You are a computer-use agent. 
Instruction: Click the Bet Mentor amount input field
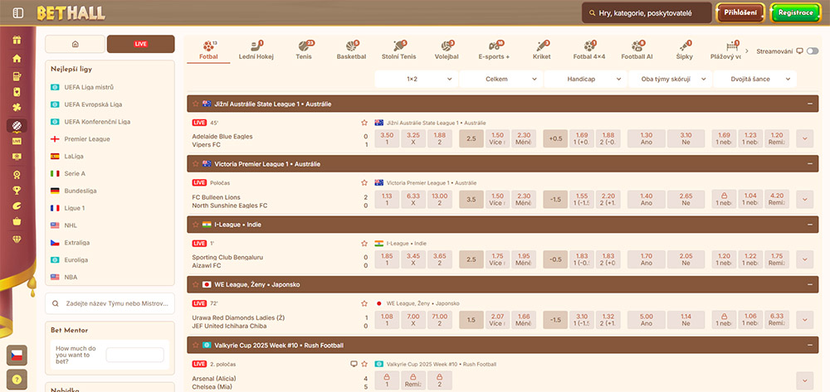134,355
